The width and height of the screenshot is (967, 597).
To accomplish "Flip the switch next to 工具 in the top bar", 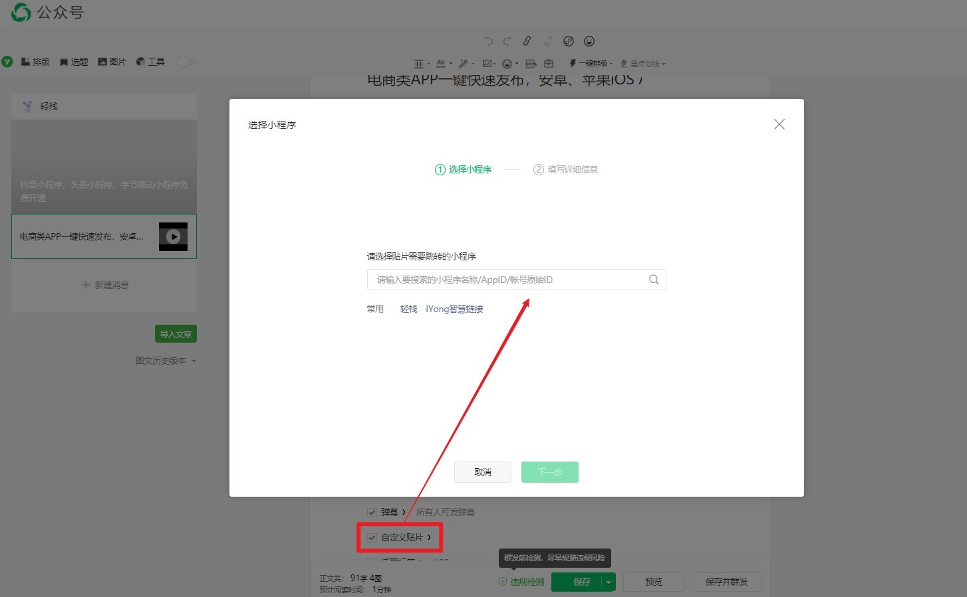I will tap(187, 61).
